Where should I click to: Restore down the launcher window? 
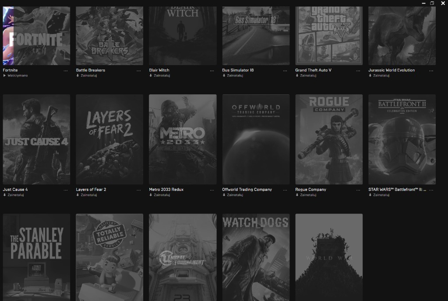[432, 3]
